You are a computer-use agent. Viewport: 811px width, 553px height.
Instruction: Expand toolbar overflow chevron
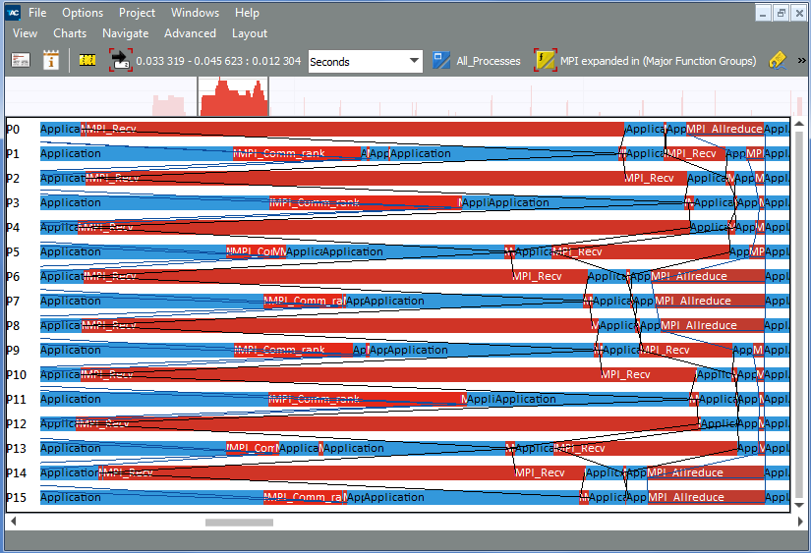[801, 60]
